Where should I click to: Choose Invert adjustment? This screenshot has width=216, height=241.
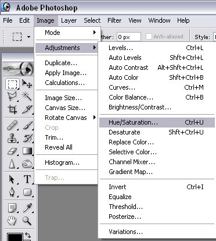click(x=157, y=187)
